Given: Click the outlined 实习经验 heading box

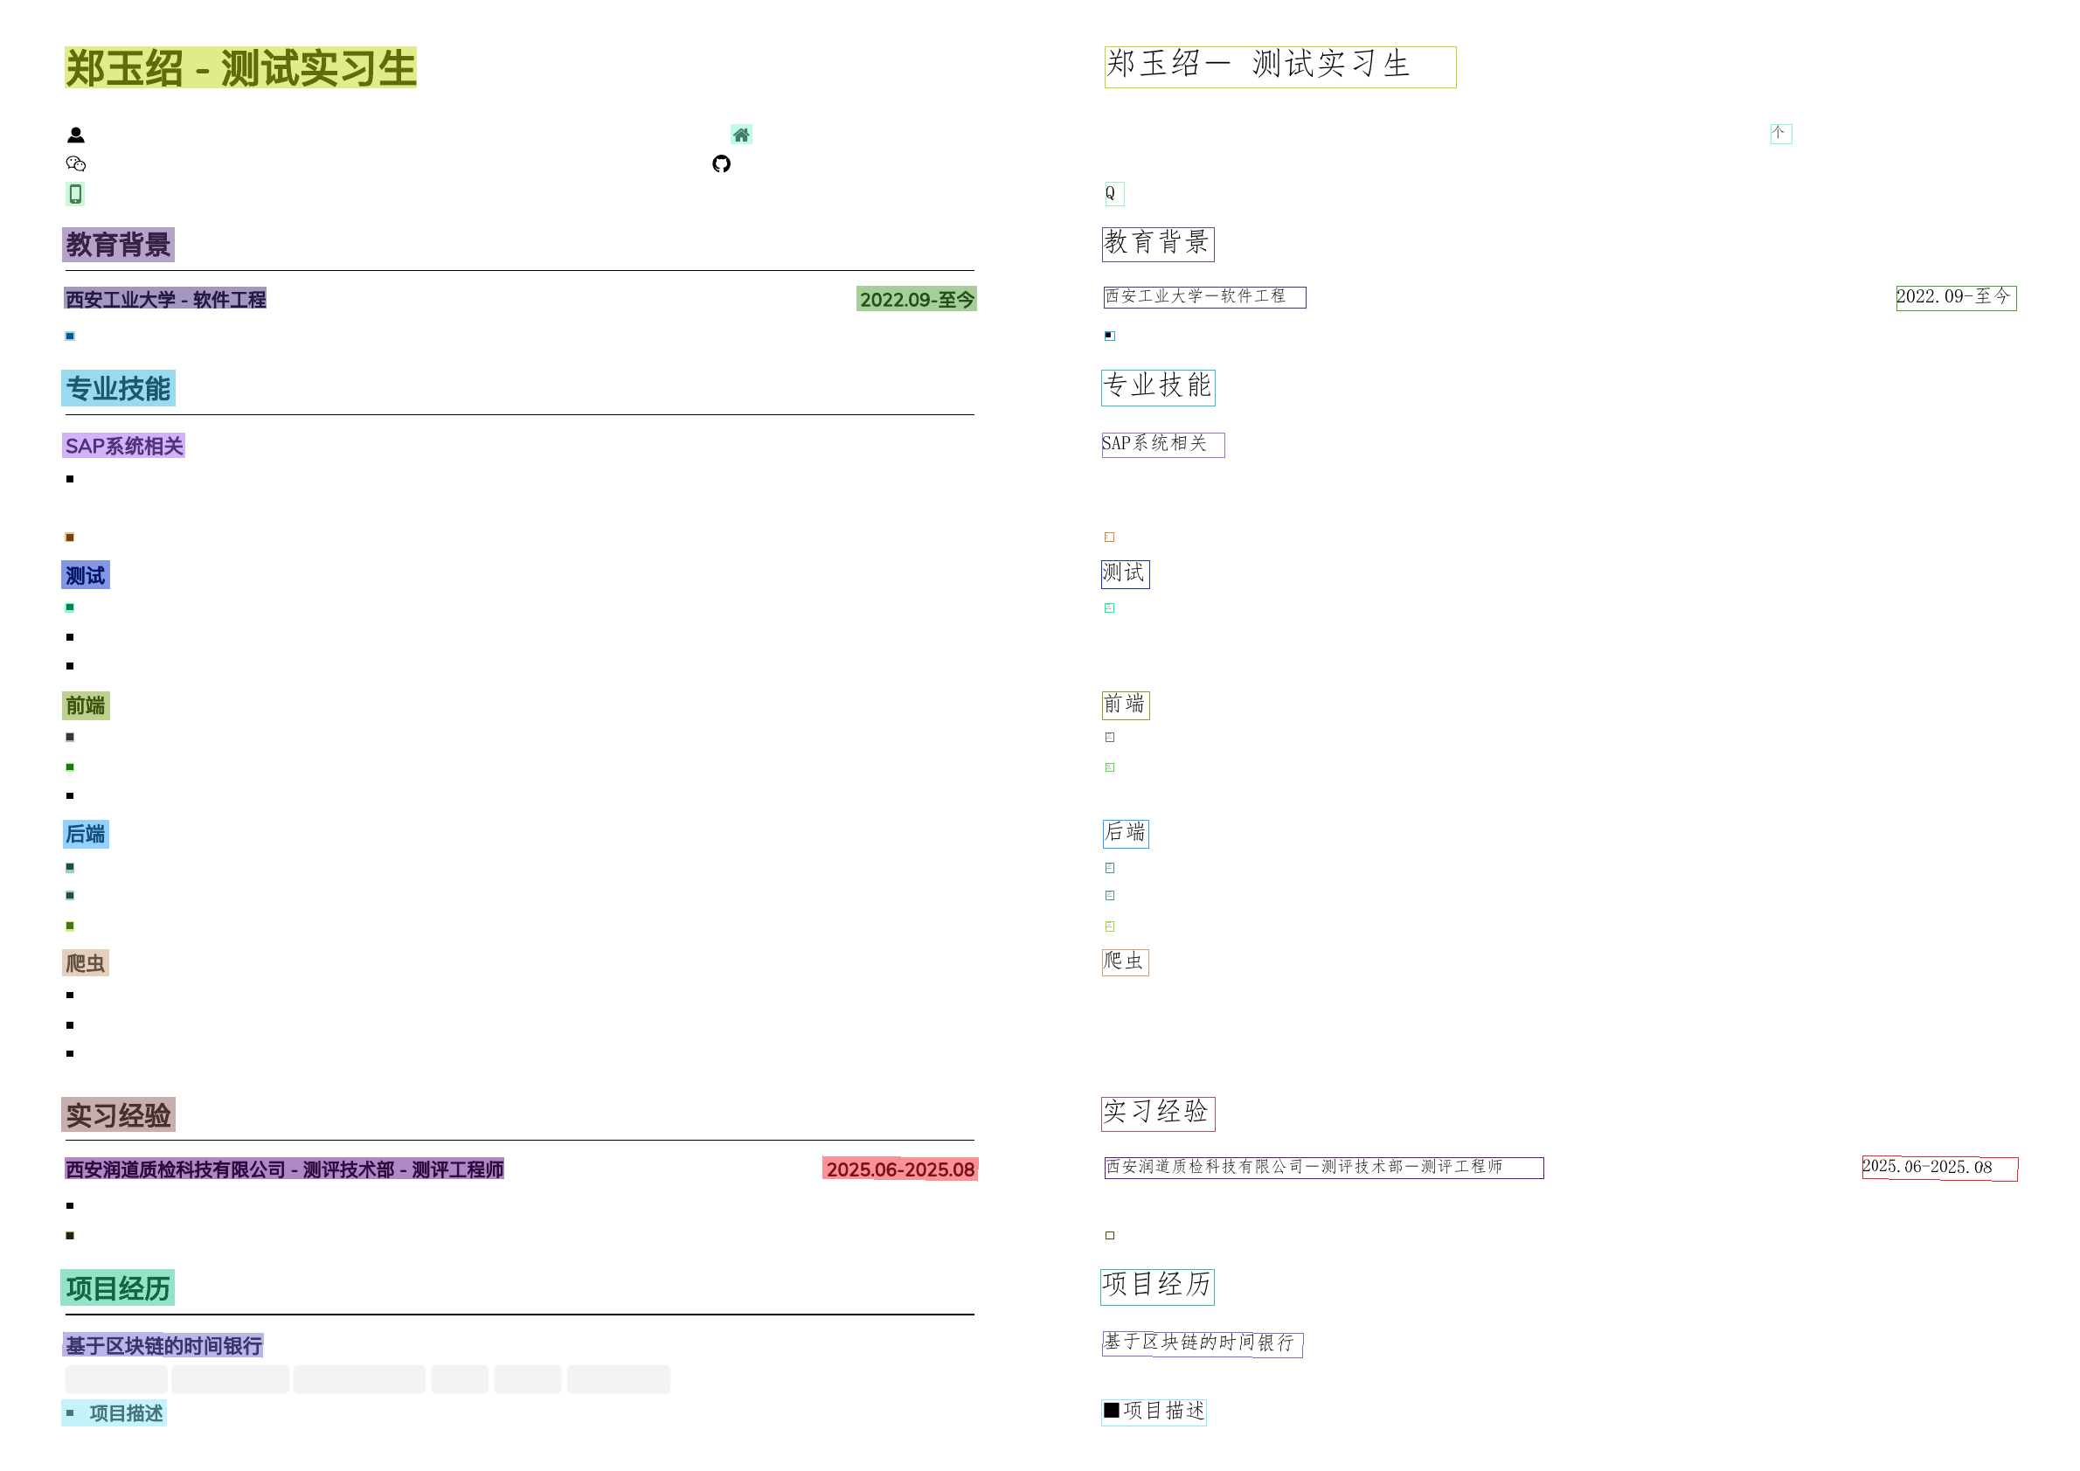Looking at the screenshot, I should (x=1157, y=1114).
